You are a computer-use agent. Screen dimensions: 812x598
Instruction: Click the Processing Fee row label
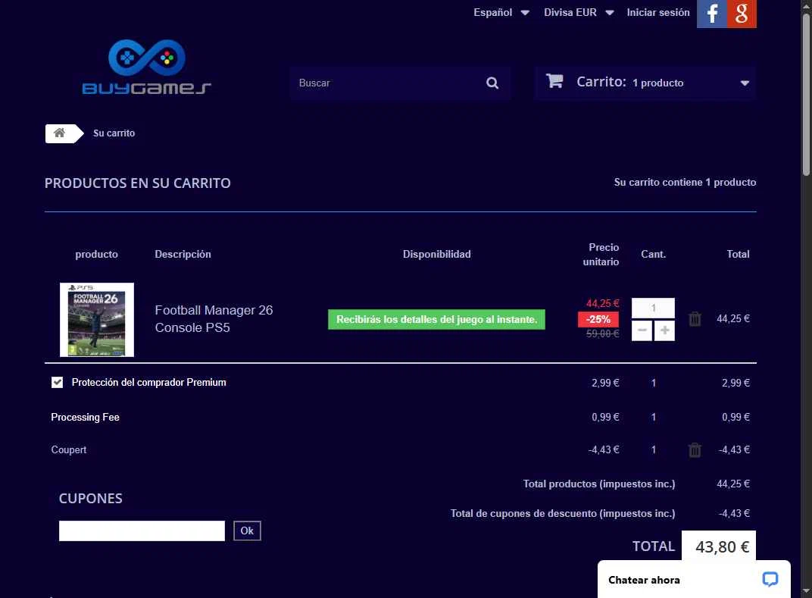tap(86, 417)
